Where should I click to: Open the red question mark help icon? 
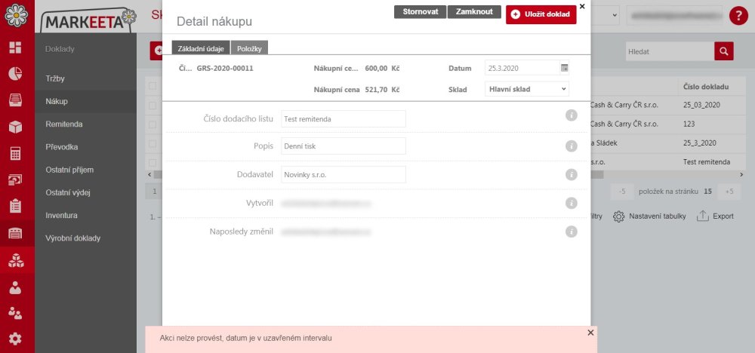pyautogui.click(x=738, y=16)
